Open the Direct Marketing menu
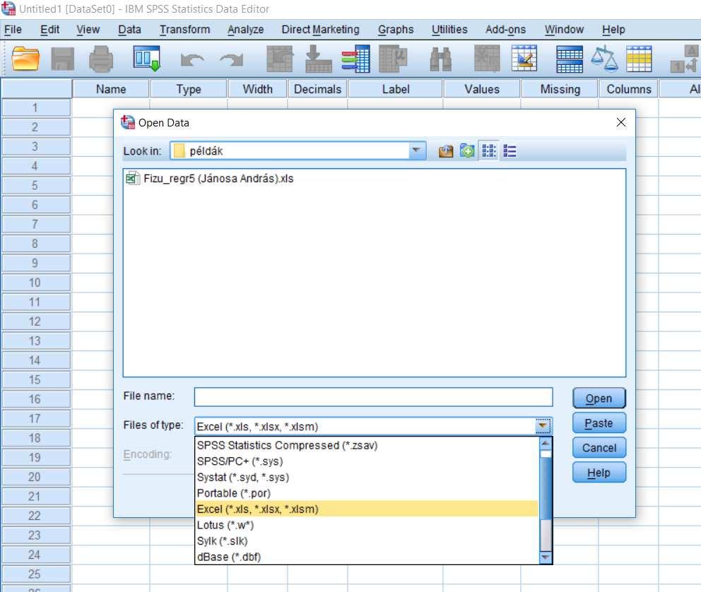 pyautogui.click(x=321, y=30)
